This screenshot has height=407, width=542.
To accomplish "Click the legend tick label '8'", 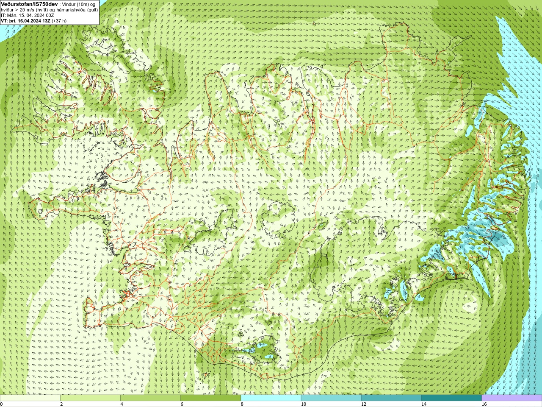I will click(242, 404).
